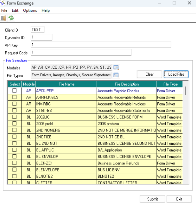Open the Help menu
Image resolution: width=196 pixels, height=204 pixels.
pos(46,10)
